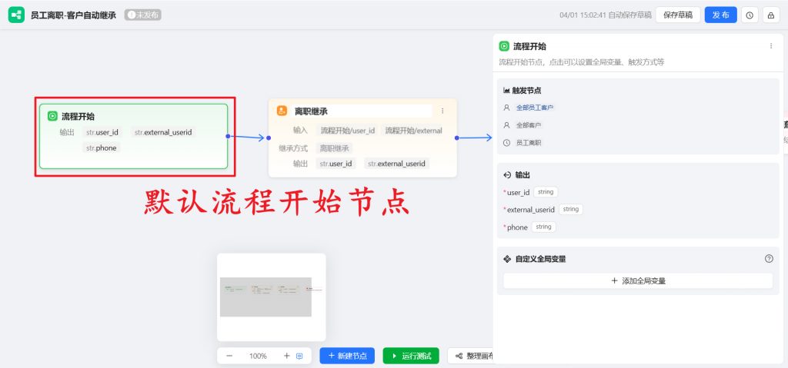Open the three-dot menu of 流程开始 panel
This screenshot has height=368, width=788.
[x=771, y=46]
